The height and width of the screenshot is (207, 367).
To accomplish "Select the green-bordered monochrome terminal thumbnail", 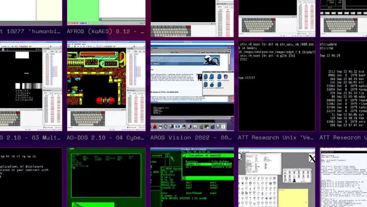I will pyautogui.click(x=106, y=177).
